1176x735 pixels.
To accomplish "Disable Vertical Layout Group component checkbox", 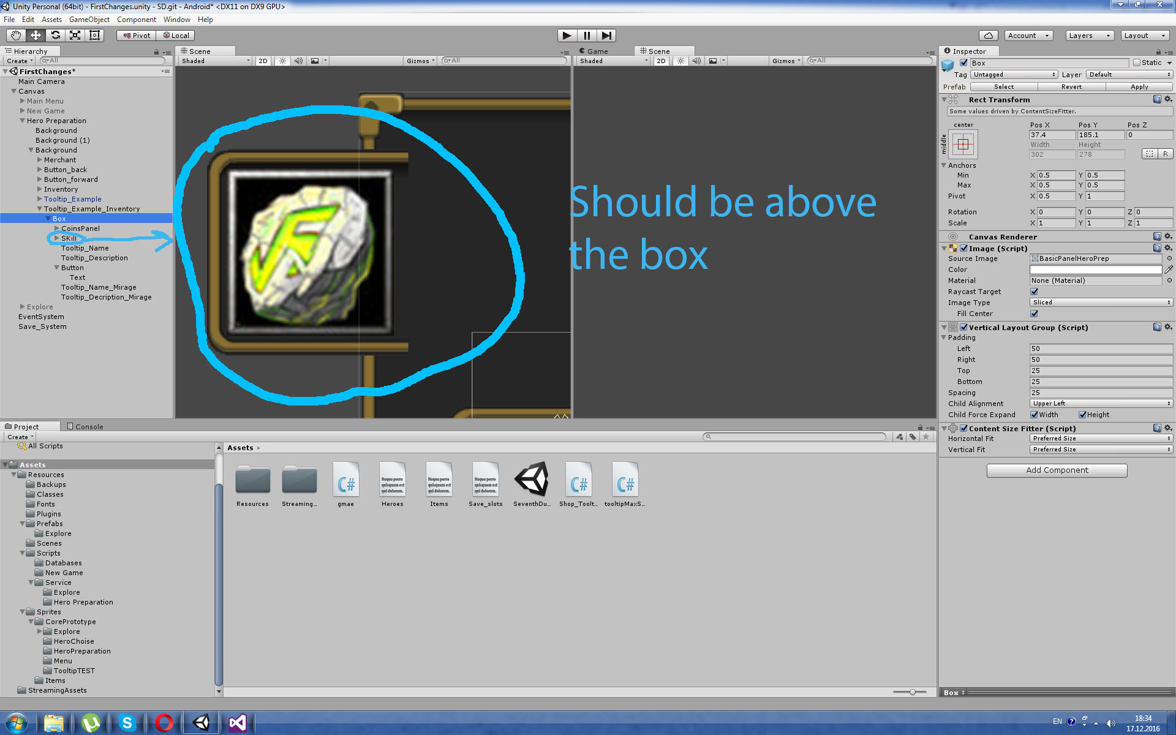I will 964,328.
